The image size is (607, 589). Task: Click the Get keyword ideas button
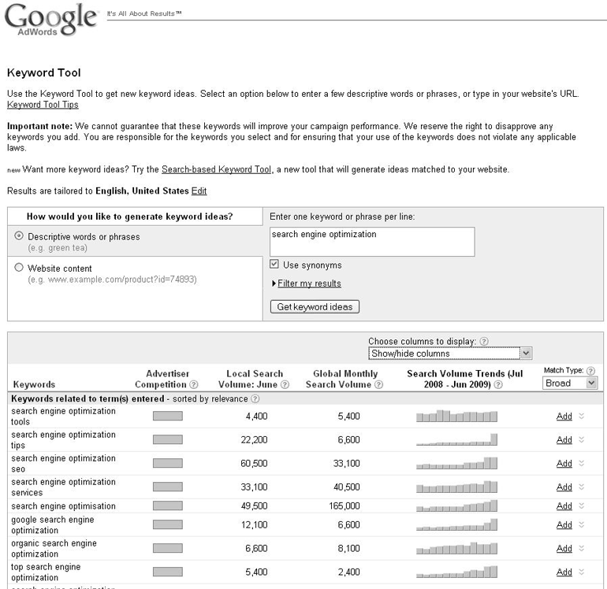315,306
